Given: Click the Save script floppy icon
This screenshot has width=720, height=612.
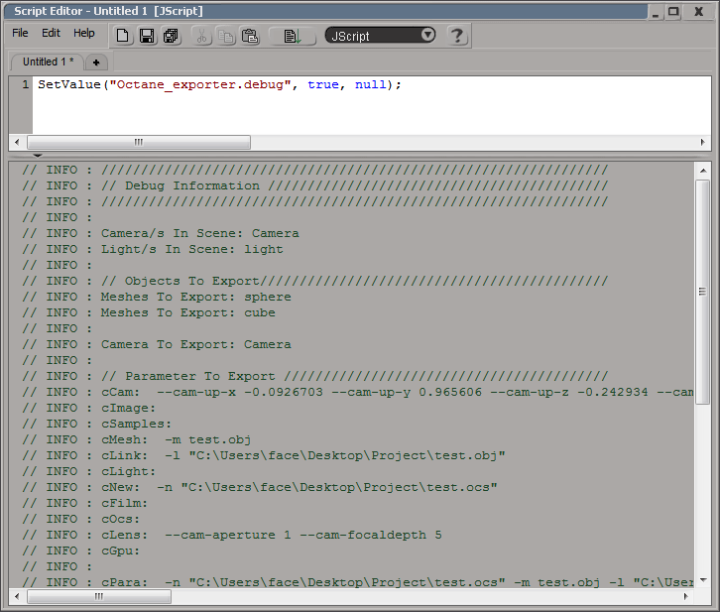Looking at the screenshot, I should coord(147,36).
